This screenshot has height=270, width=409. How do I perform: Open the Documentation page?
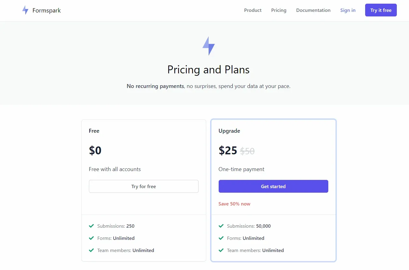click(x=313, y=10)
